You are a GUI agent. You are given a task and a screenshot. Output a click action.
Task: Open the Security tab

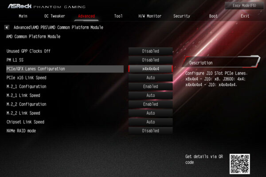182,16
